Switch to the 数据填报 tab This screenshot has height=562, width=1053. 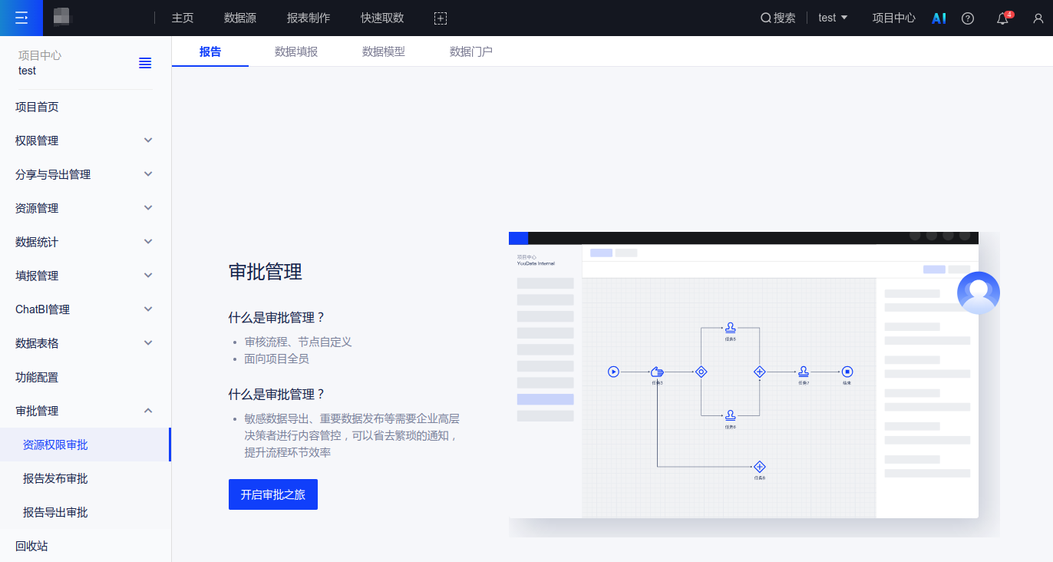[296, 51]
